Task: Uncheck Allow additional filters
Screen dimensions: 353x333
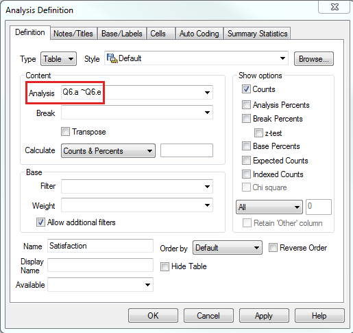Action: click(40, 222)
